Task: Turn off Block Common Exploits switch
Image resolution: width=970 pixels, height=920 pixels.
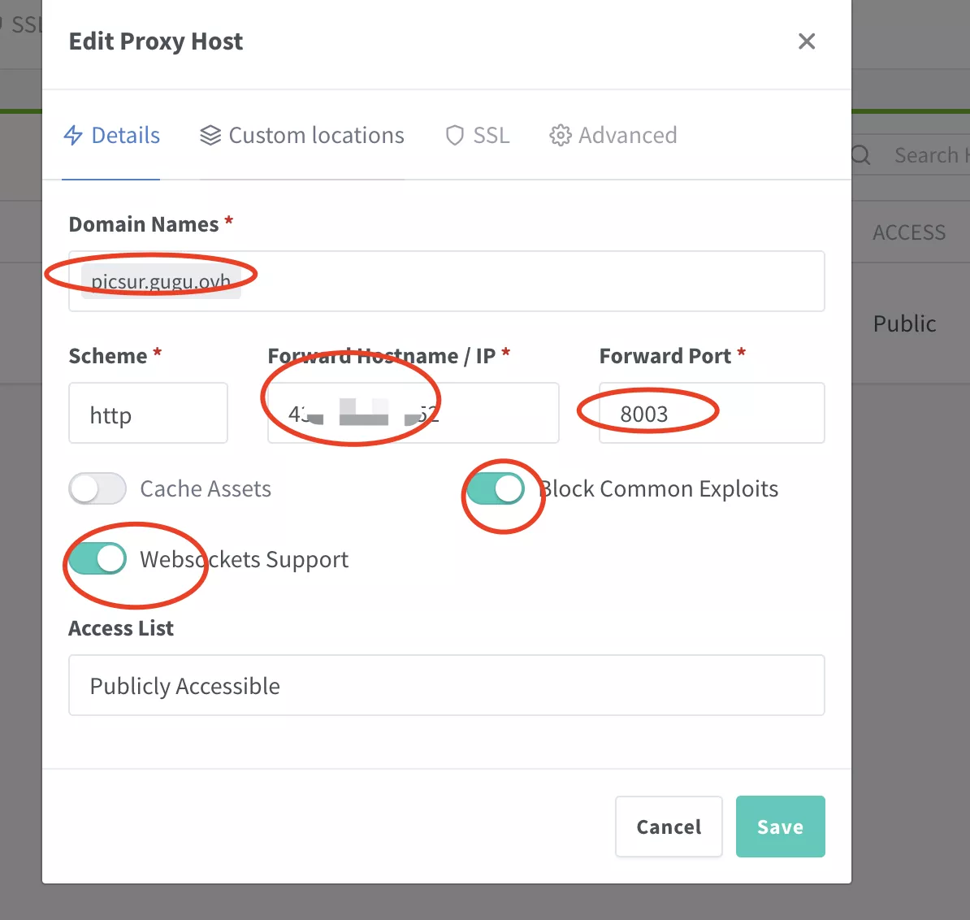Action: pyautogui.click(x=496, y=489)
